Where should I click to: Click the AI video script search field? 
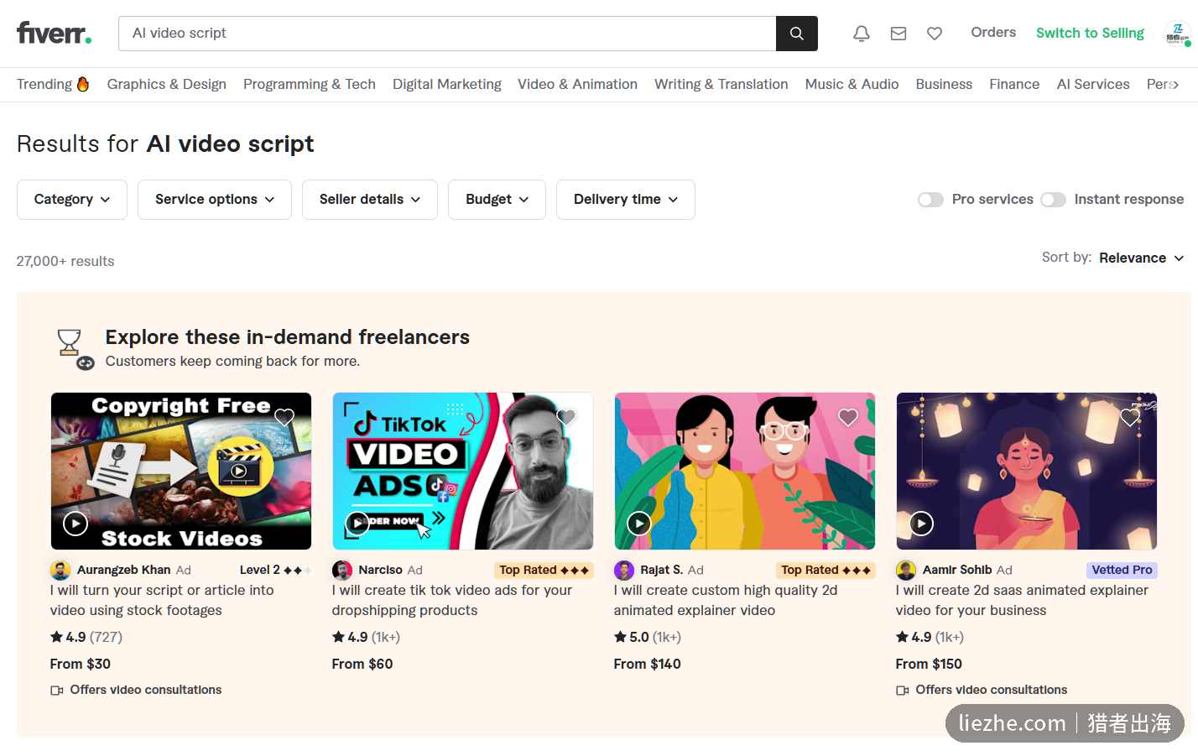pyautogui.click(x=447, y=34)
